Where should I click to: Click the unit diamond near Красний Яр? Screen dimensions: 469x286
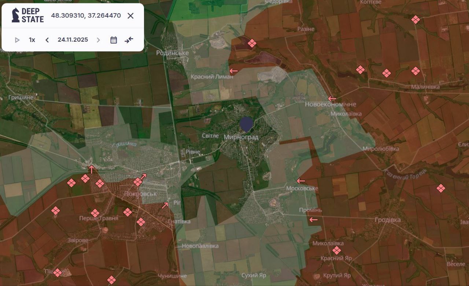[336, 251]
